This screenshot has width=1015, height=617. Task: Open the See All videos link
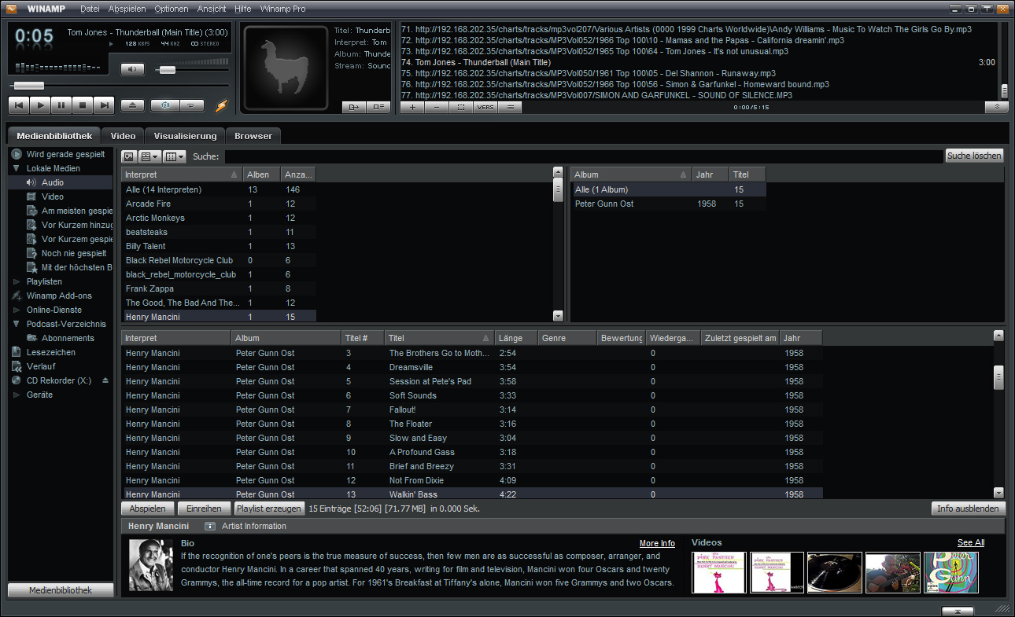click(x=971, y=542)
